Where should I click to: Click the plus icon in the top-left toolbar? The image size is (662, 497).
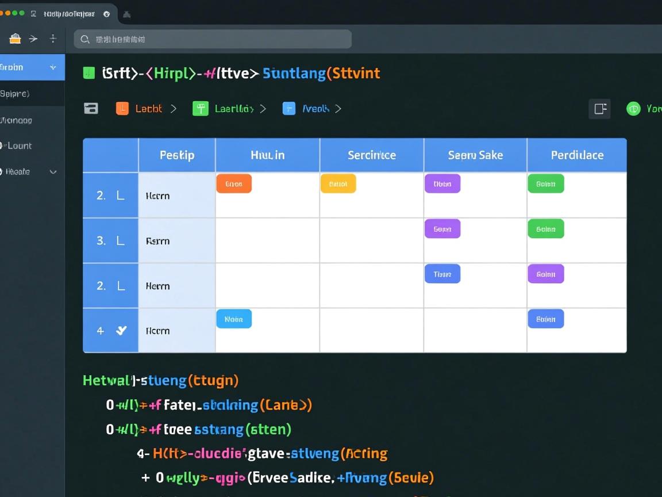(53, 39)
